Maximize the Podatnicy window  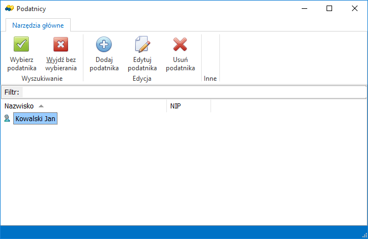[x=329, y=8]
